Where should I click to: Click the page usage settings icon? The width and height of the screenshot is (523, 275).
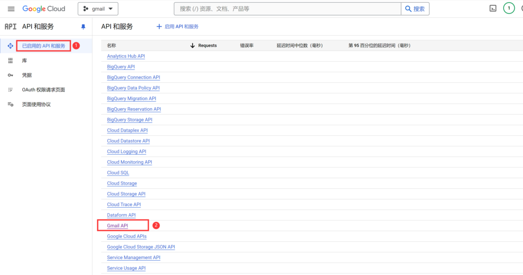pos(10,105)
